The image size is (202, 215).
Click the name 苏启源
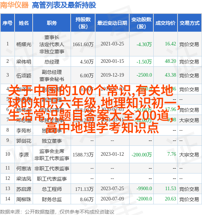[x=24, y=189]
